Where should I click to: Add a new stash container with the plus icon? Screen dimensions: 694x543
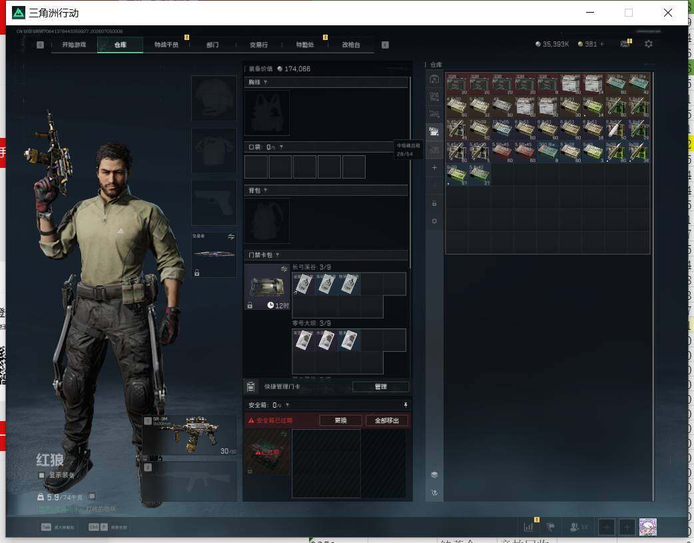click(434, 167)
